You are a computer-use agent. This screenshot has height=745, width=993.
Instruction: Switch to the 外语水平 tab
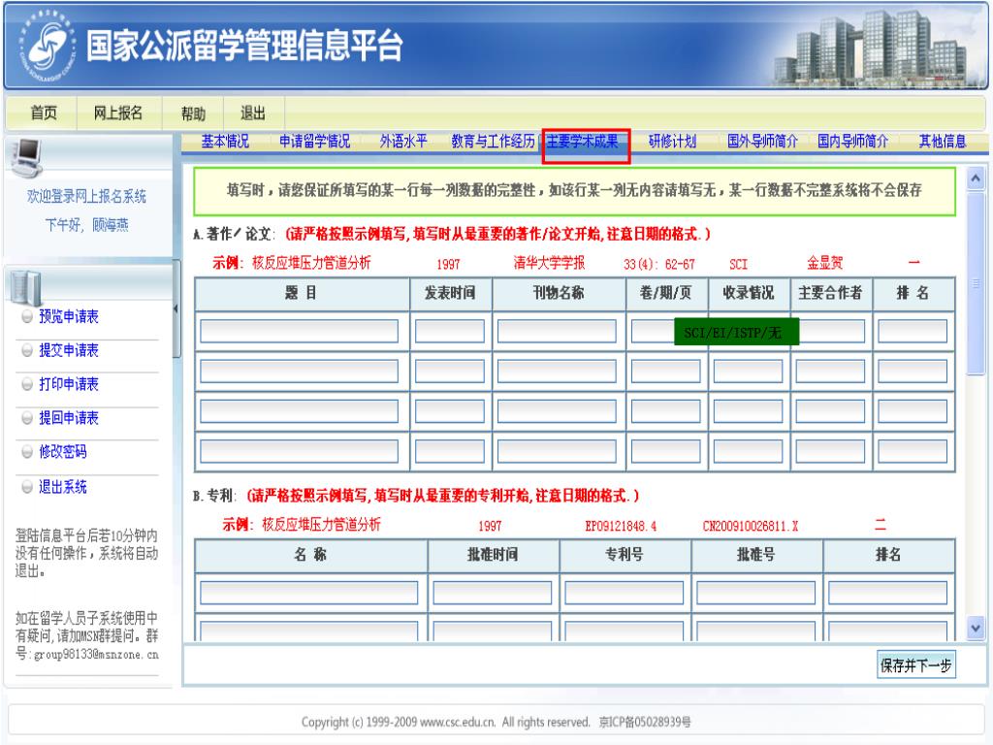pos(403,142)
